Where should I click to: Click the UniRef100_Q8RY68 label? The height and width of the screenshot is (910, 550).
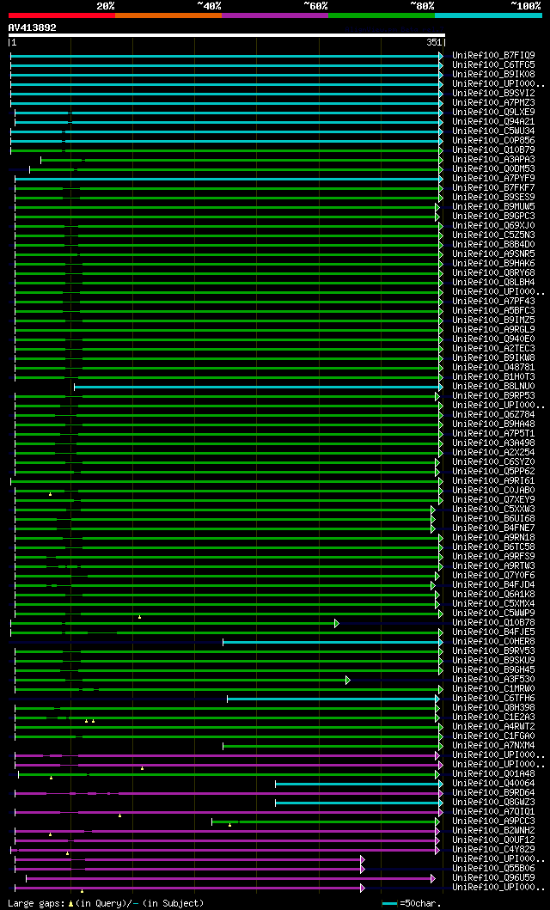pyautogui.click(x=494, y=272)
